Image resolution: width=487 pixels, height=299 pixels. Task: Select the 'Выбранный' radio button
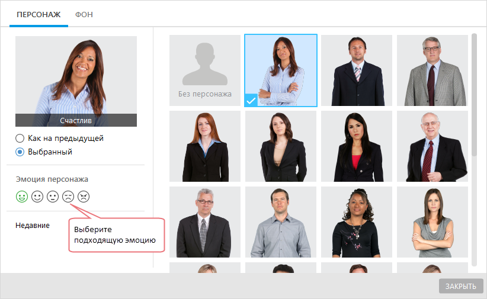point(20,152)
